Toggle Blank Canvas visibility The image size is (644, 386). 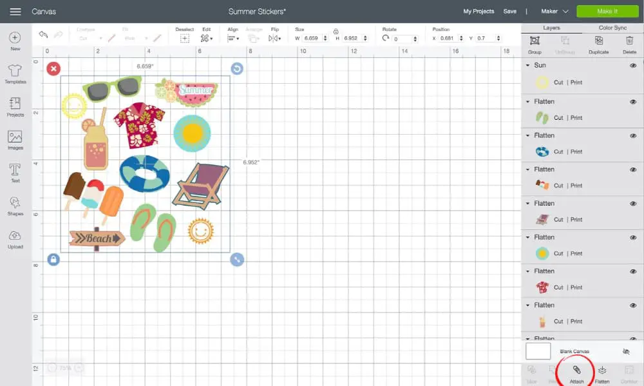pyautogui.click(x=626, y=351)
